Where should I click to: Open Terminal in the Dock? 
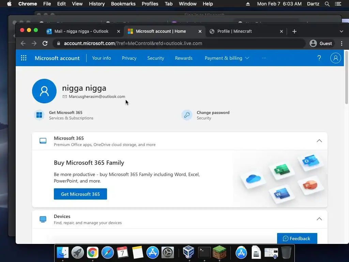click(x=204, y=253)
